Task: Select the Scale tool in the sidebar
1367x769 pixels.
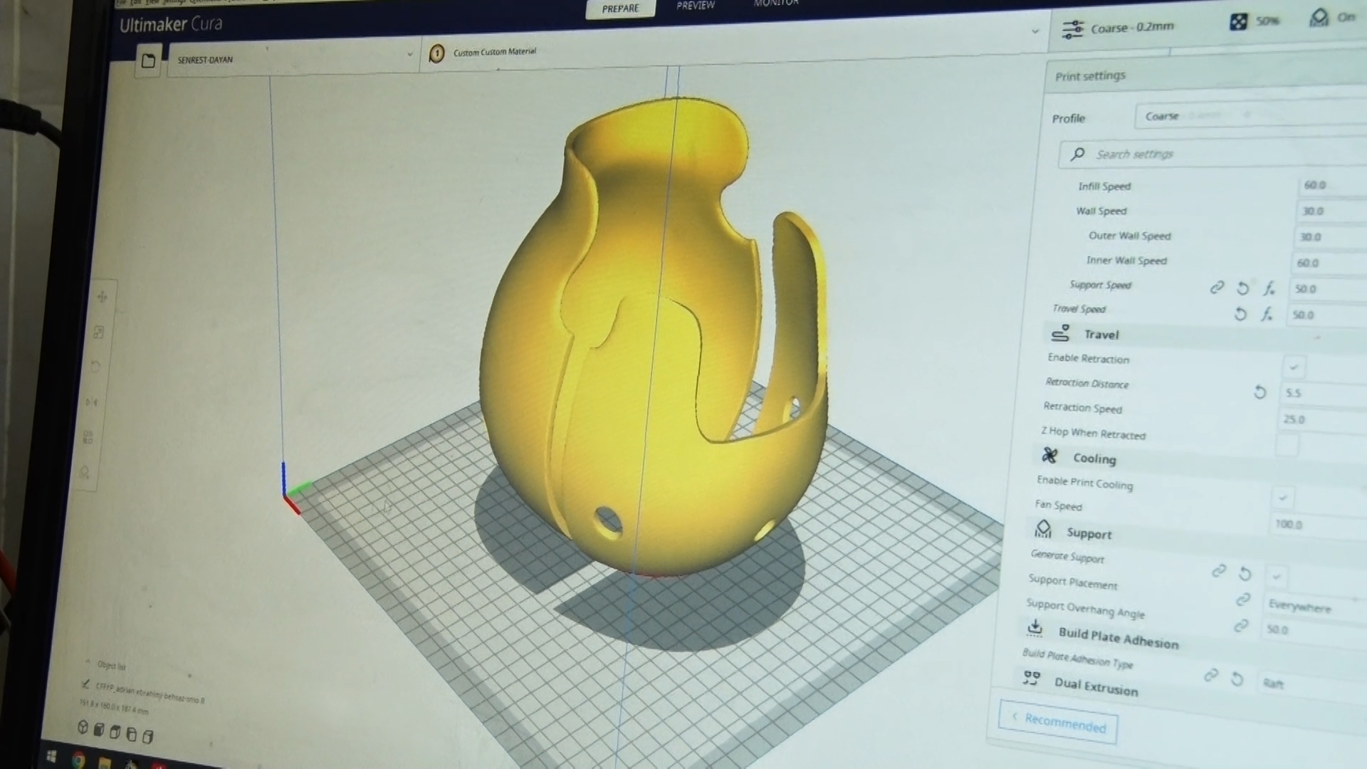Action: [98, 333]
